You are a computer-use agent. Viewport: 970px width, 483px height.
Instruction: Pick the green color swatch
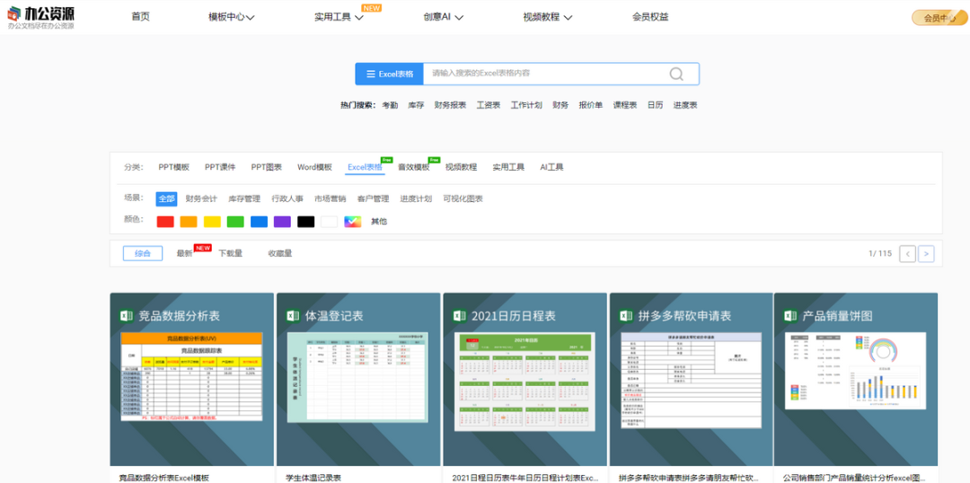(x=235, y=222)
